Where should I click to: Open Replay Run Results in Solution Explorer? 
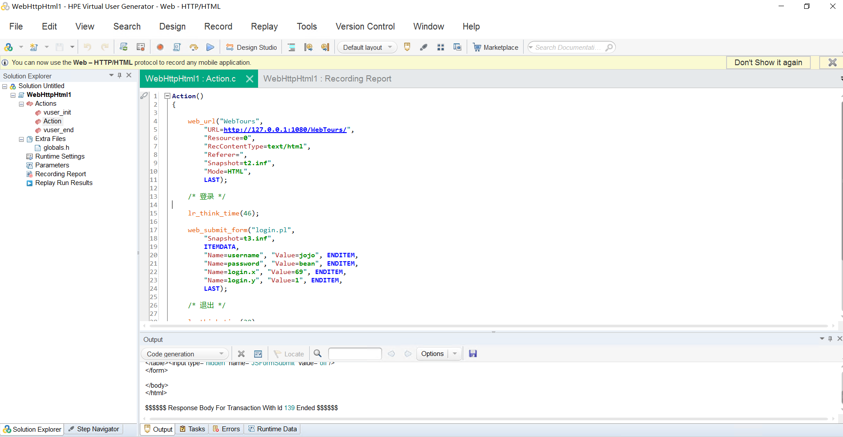pyautogui.click(x=64, y=183)
